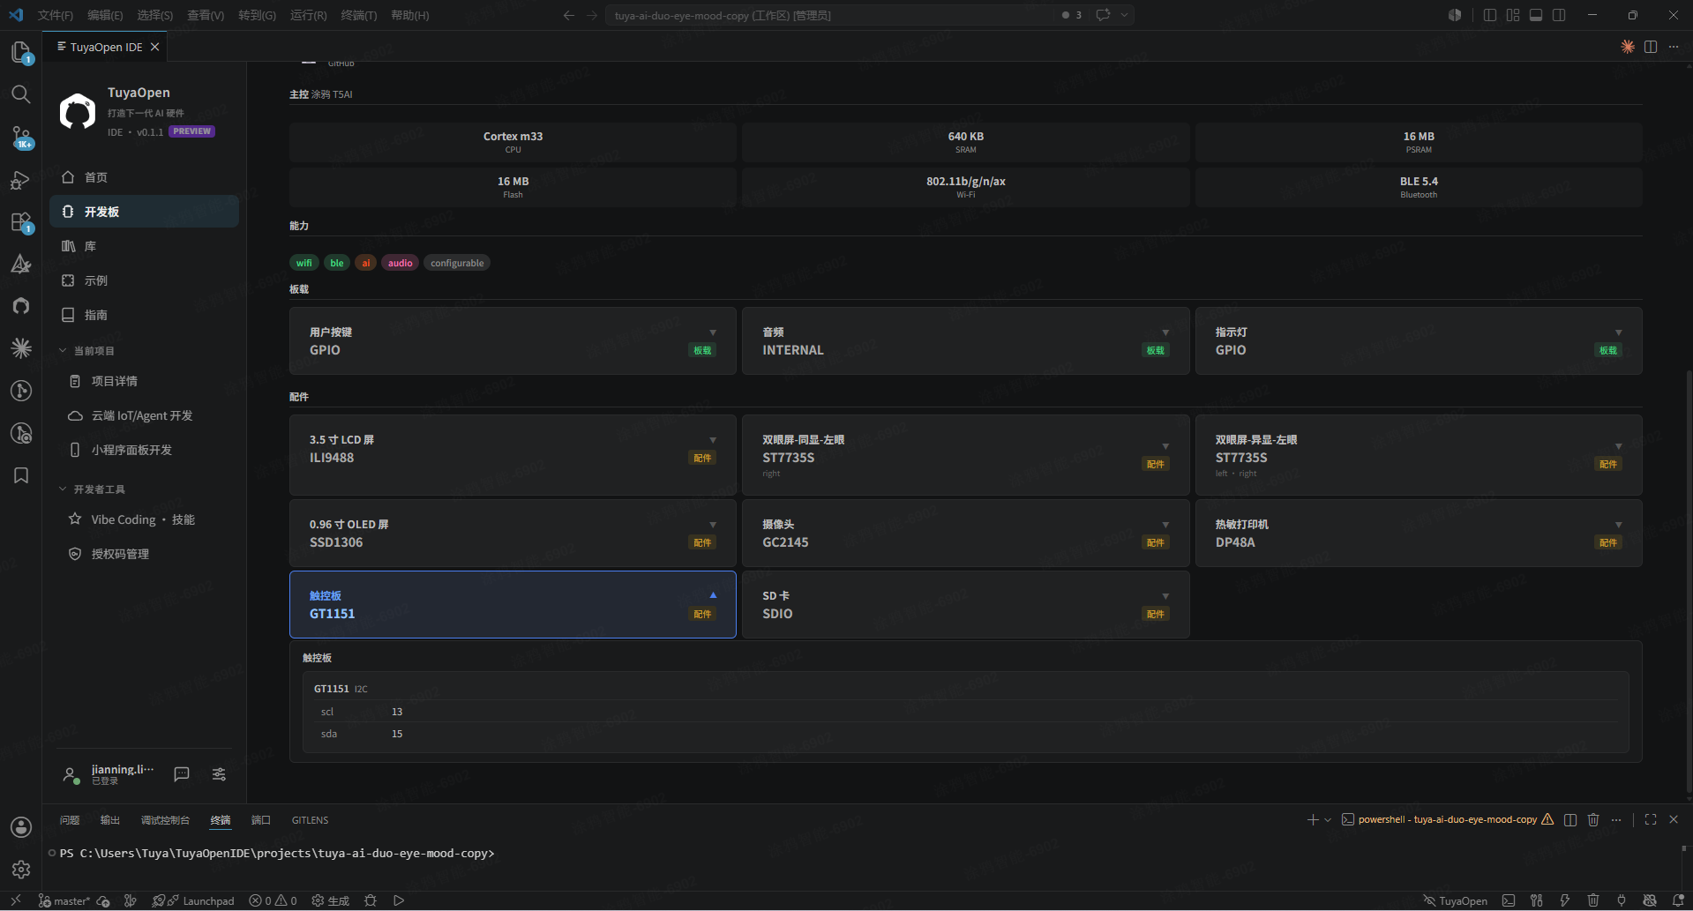Split the terminal panel
The height and width of the screenshot is (911, 1693).
(1570, 819)
